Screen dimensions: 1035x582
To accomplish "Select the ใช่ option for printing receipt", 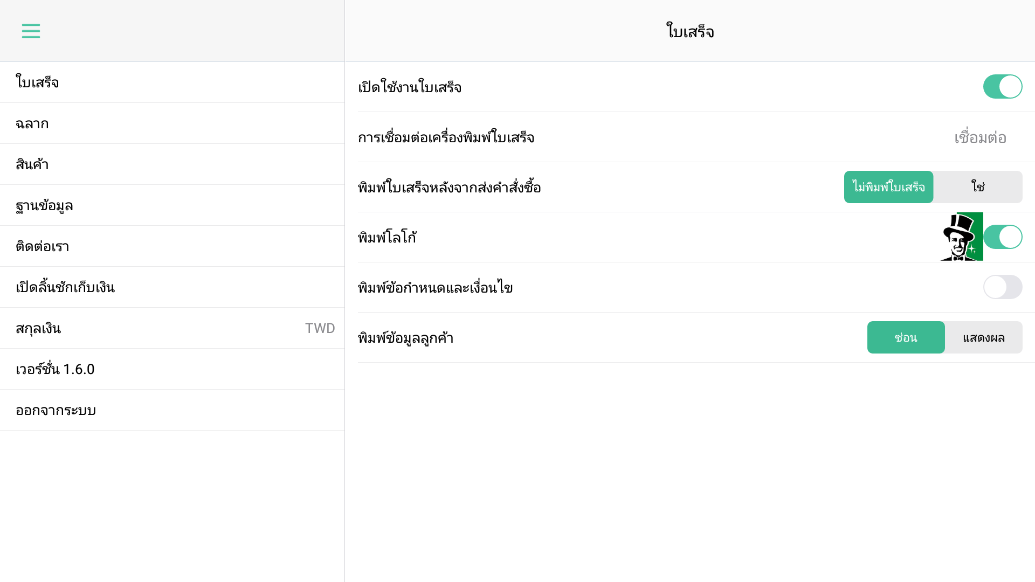I will (x=978, y=187).
